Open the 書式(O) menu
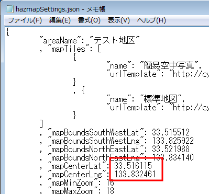This screenshot has height=194, width=209. [x=89, y=20]
